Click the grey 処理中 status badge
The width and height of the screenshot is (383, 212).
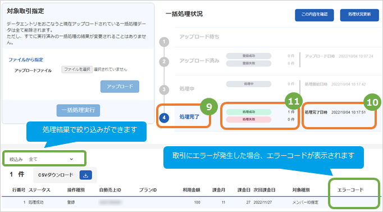(x=249, y=84)
